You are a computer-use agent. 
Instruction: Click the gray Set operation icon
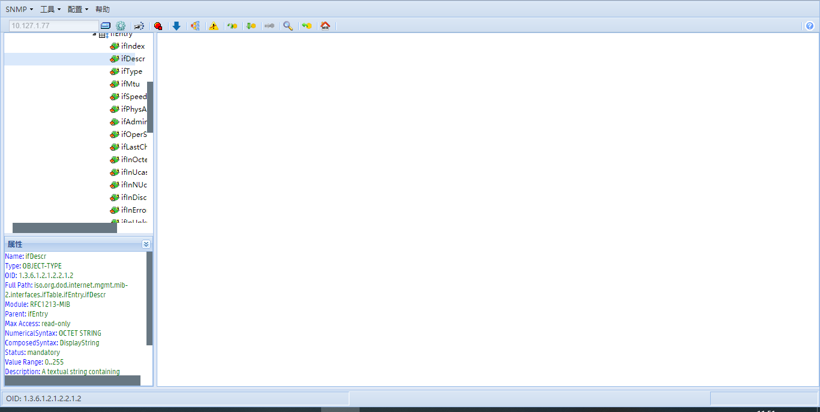[270, 26]
